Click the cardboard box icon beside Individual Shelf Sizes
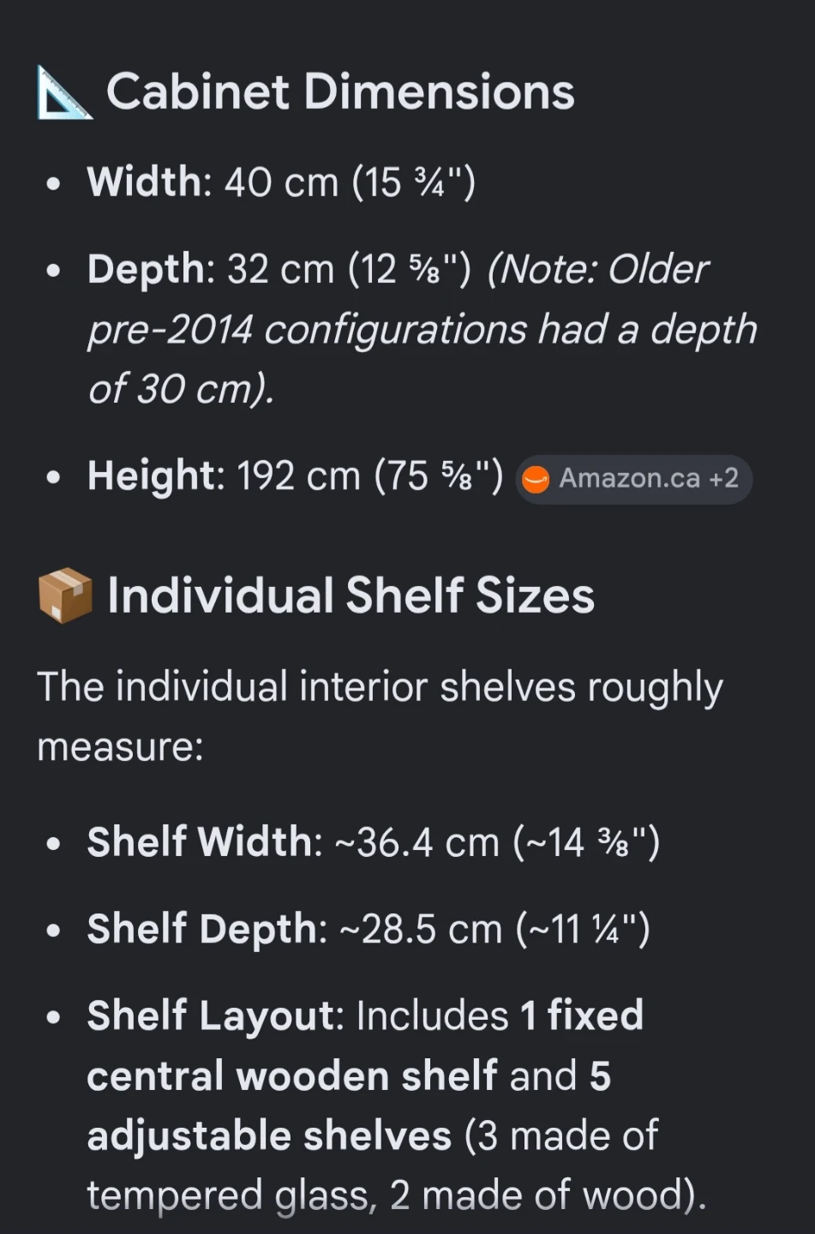 point(64,595)
